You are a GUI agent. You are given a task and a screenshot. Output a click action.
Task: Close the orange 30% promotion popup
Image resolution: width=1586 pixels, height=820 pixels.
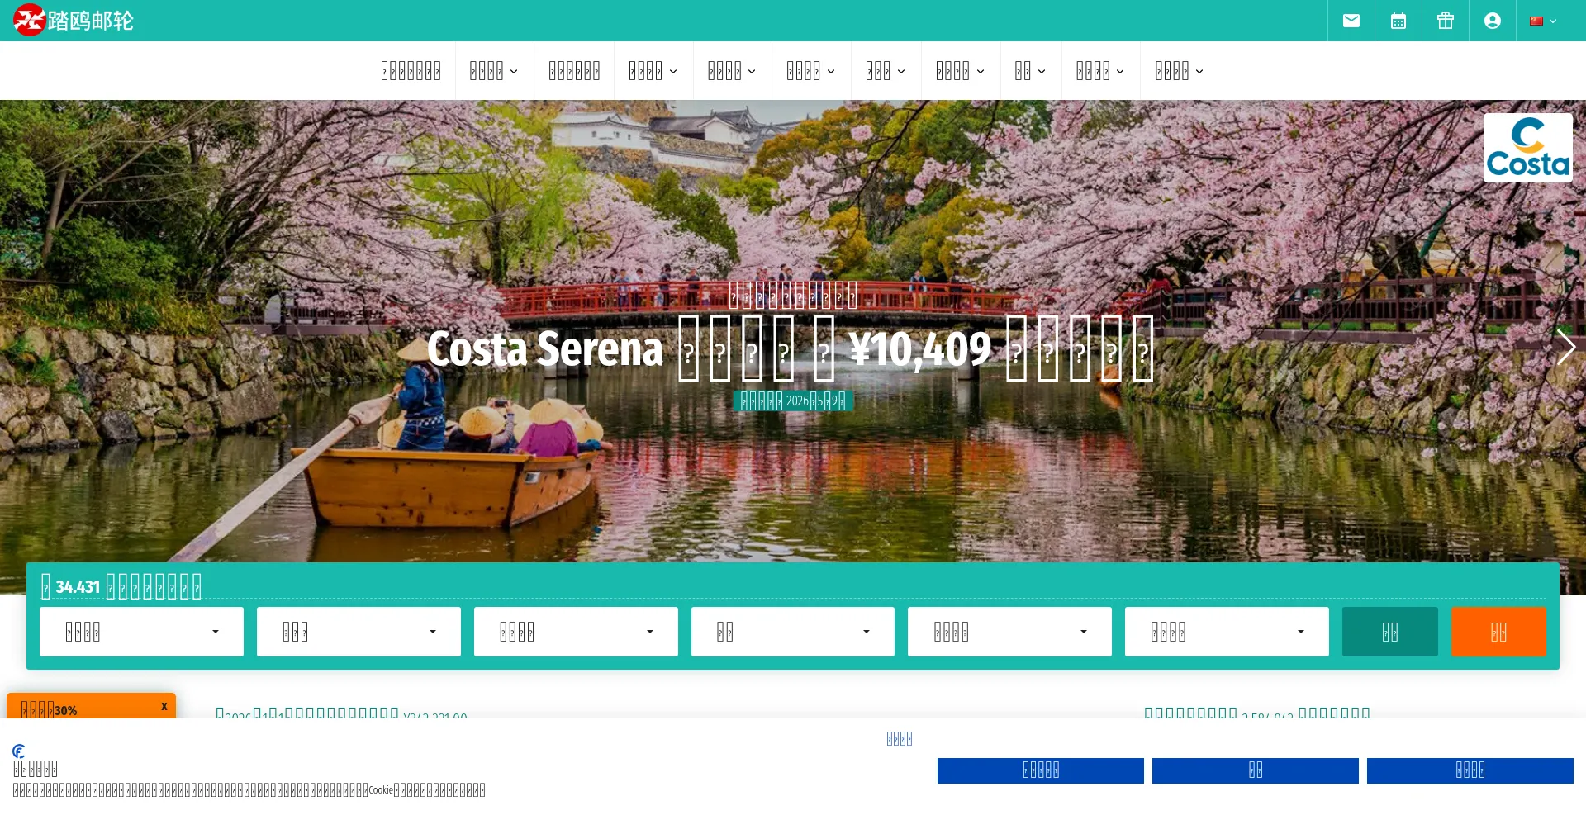(164, 706)
